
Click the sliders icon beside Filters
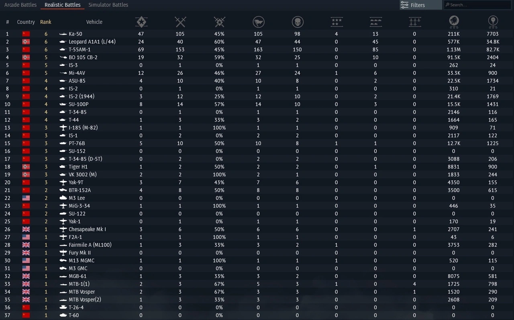tap(404, 5)
